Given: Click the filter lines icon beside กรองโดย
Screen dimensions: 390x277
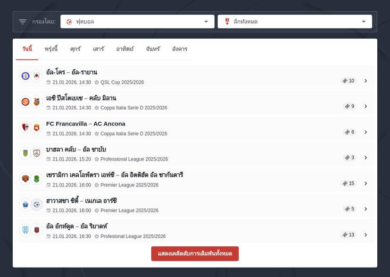Looking at the screenshot, I should 23,22.
